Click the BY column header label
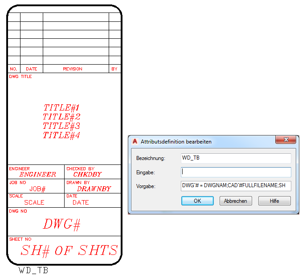Screen dimensions: 306x279 (x=114, y=69)
